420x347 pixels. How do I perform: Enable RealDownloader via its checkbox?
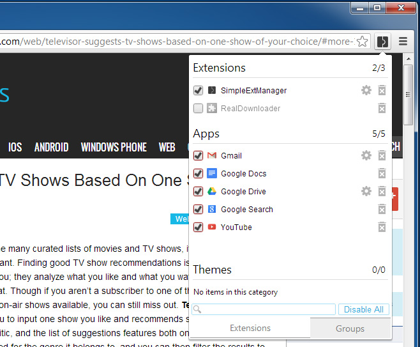click(199, 109)
